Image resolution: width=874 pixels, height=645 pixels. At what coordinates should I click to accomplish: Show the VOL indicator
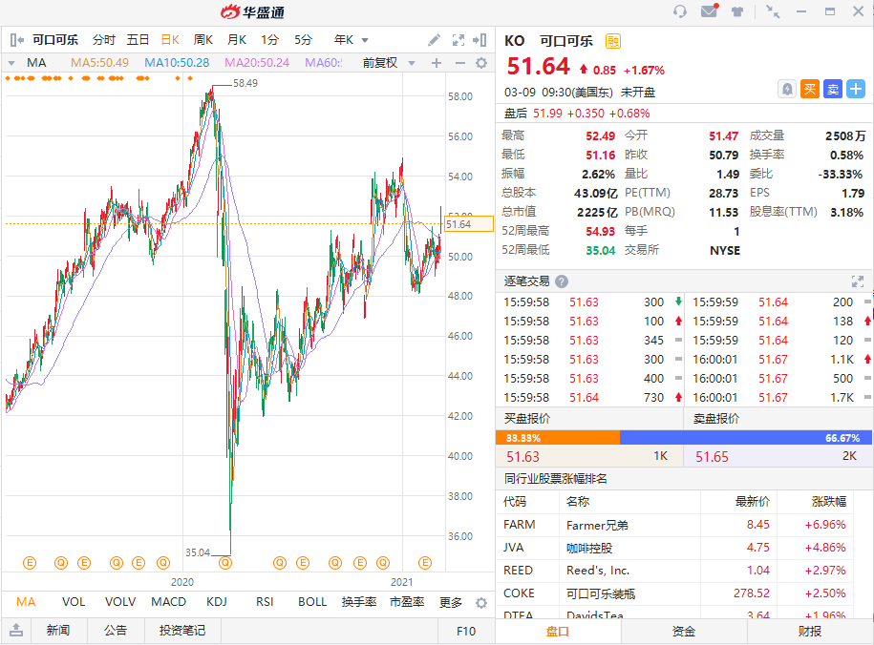pos(74,602)
